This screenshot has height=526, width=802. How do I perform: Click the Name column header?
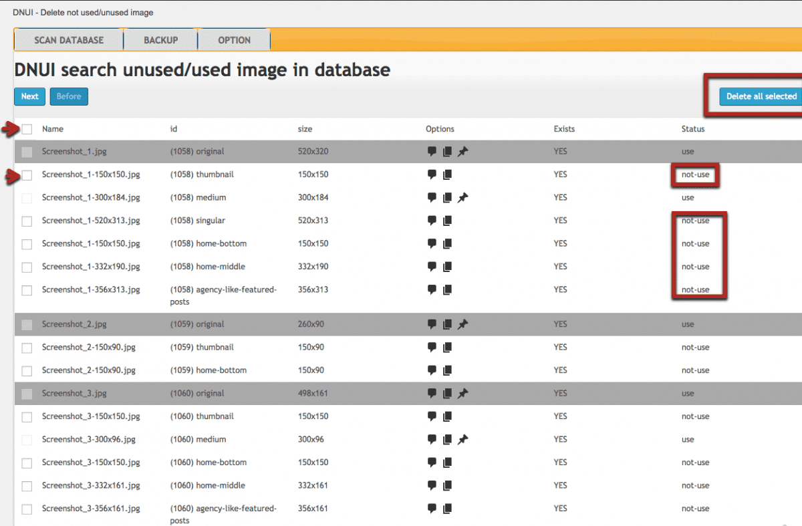[53, 129]
